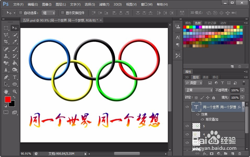The width and height of the screenshot is (250, 157).
Task: Toggle lock all for the layer
Action: (214, 97)
